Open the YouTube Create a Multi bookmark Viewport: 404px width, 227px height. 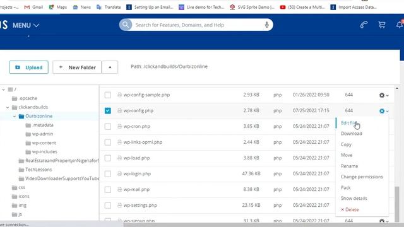pyautogui.click(x=302, y=7)
